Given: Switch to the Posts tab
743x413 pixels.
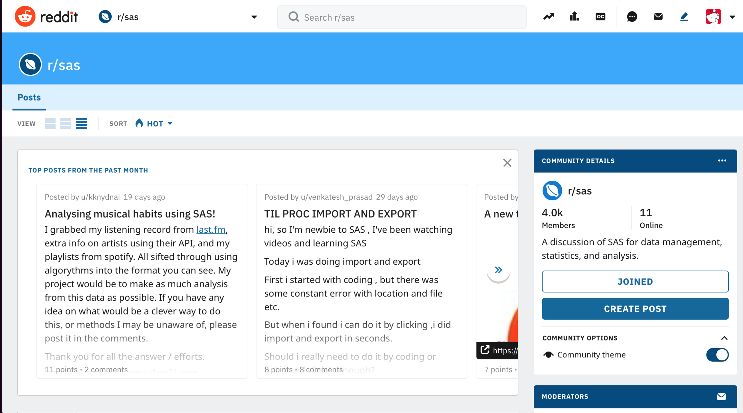Looking at the screenshot, I should [x=29, y=98].
